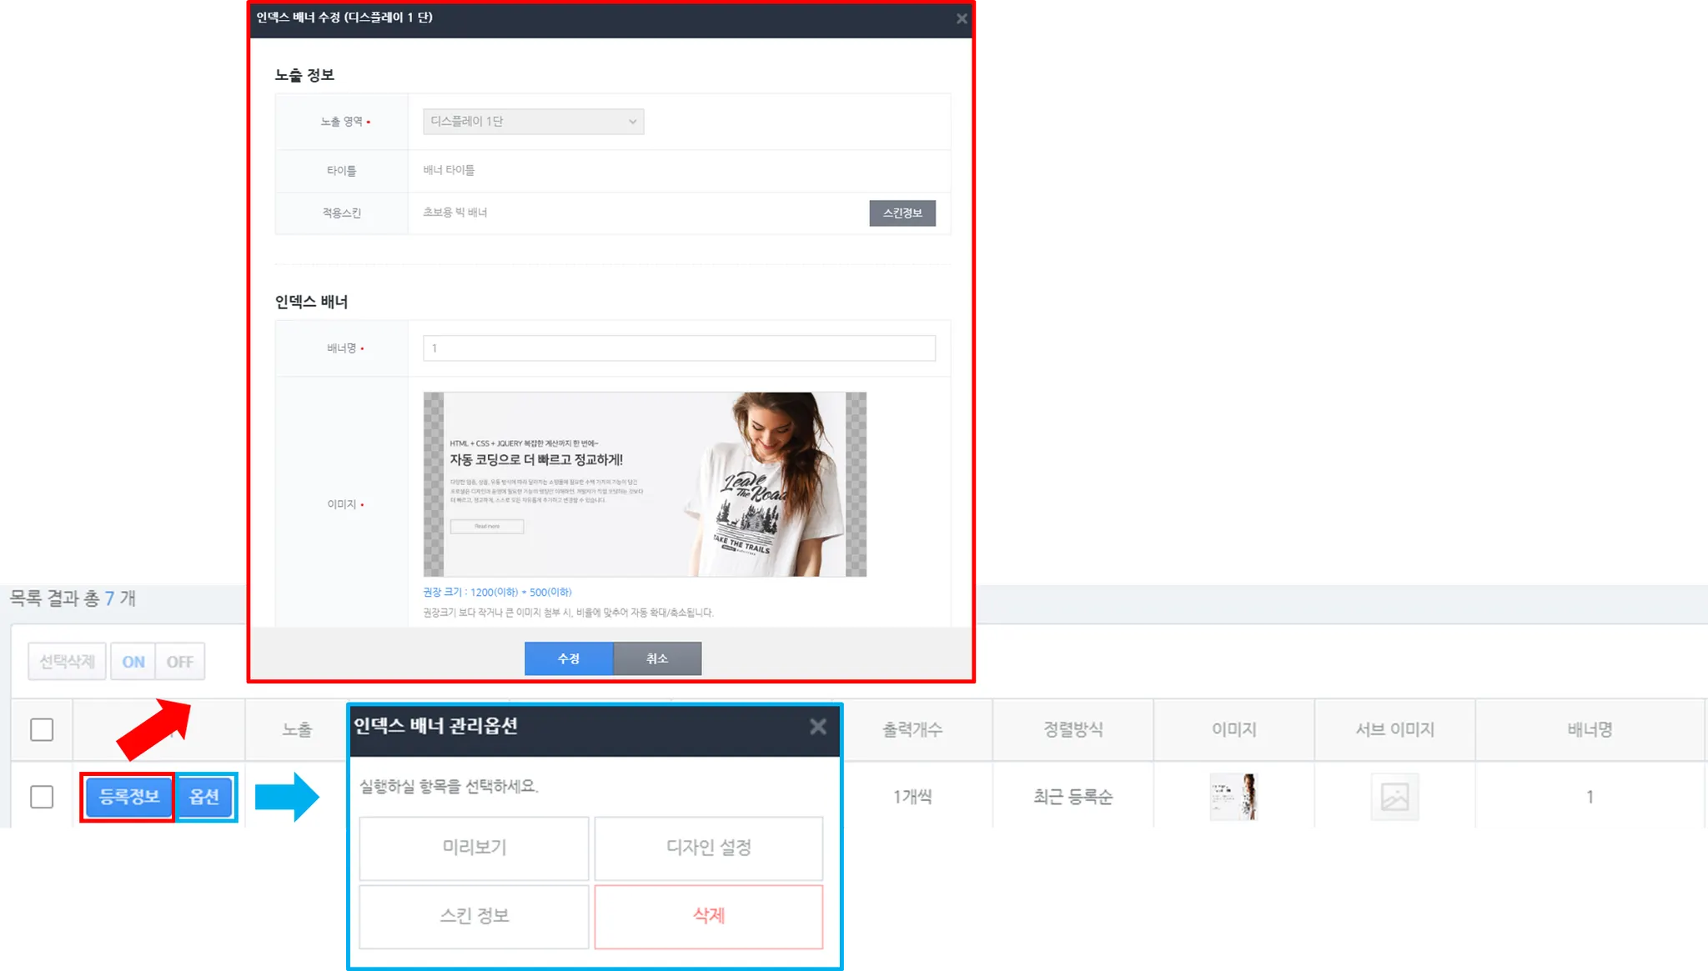The width and height of the screenshot is (1708, 971).
Task: Close the 인덱스 배너 수정 dialog
Action: 961,18
